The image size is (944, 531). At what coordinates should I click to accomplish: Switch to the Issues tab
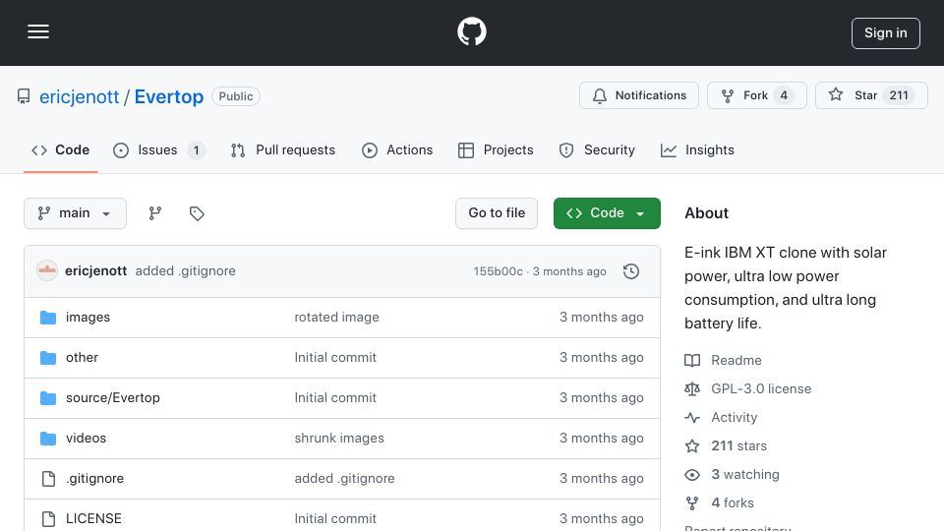click(159, 149)
